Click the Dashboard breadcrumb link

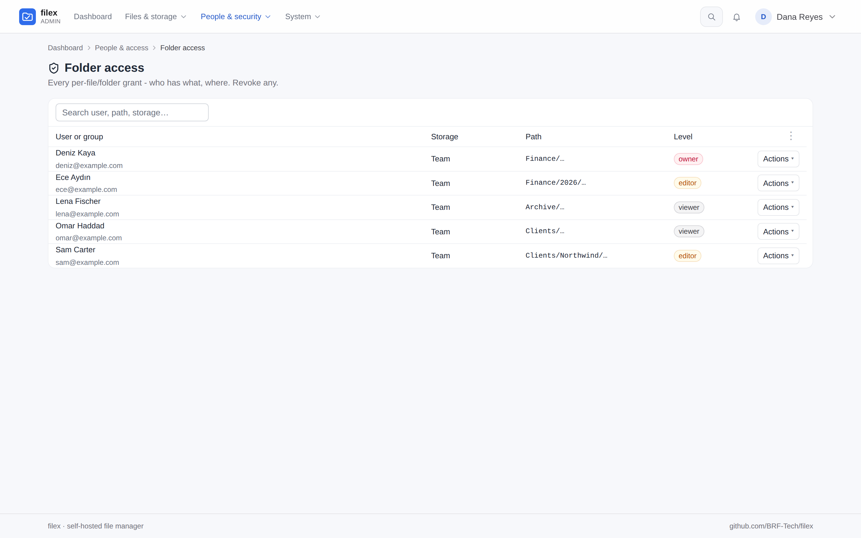(65, 48)
